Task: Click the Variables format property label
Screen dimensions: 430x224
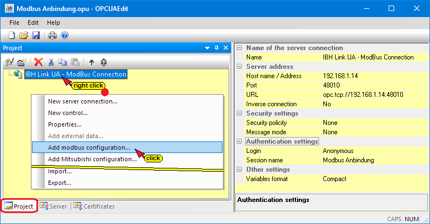Action: tap(267, 179)
